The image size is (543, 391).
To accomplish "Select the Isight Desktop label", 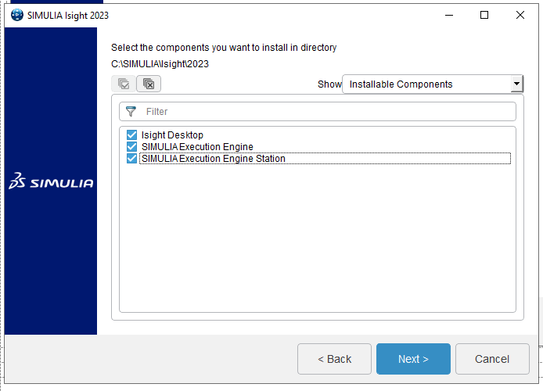I will pos(172,135).
